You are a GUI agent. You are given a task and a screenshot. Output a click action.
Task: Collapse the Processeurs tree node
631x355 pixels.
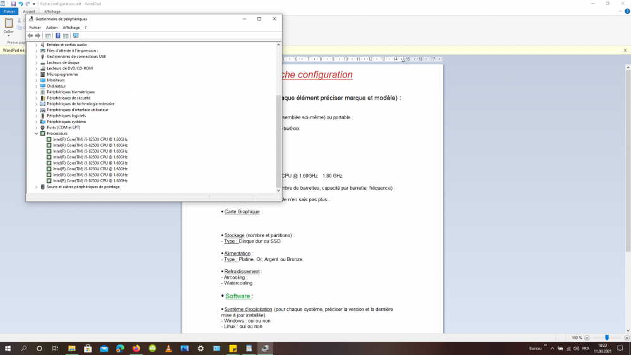pos(36,134)
